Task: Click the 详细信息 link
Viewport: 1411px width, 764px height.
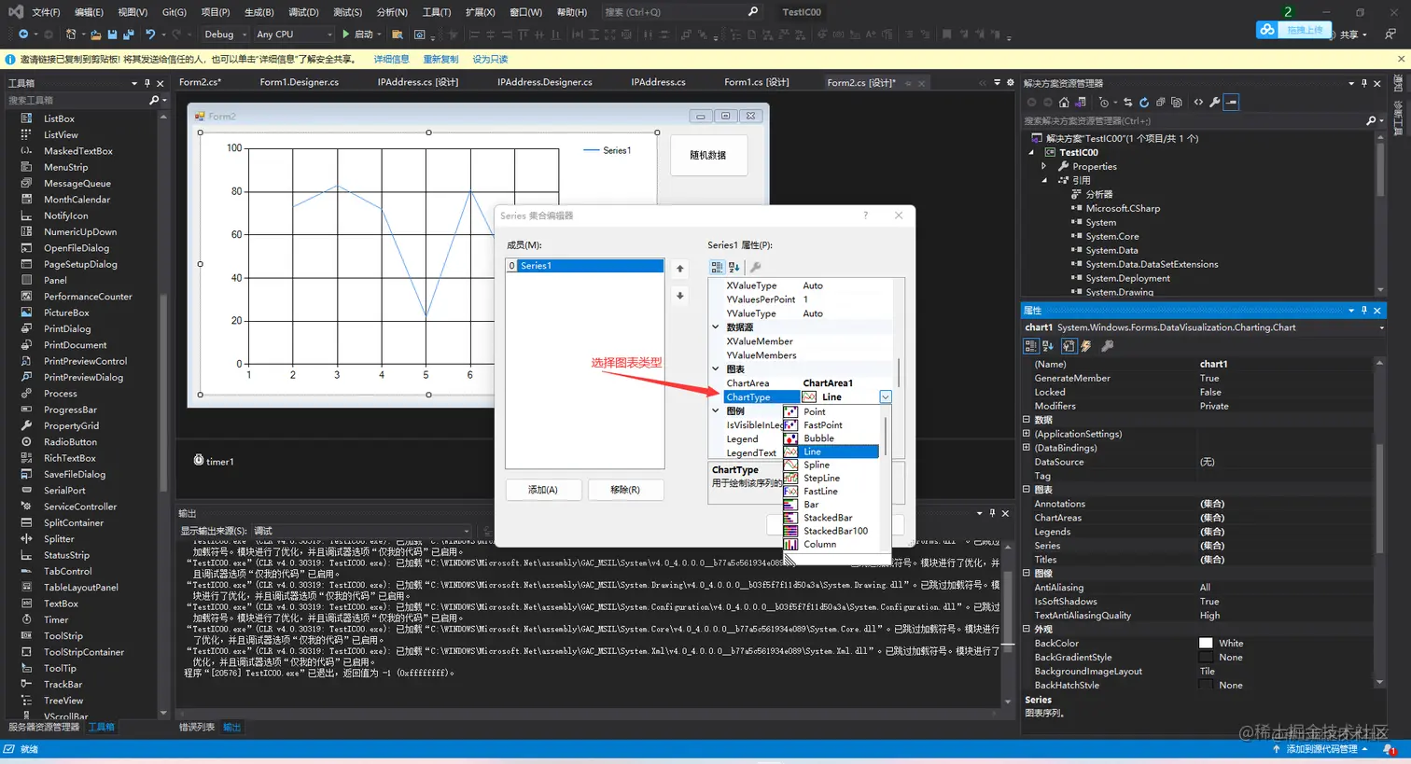Action: pos(391,59)
